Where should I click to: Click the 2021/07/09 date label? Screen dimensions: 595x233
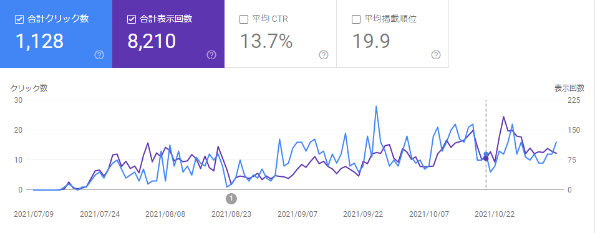click(x=34, y=214)
